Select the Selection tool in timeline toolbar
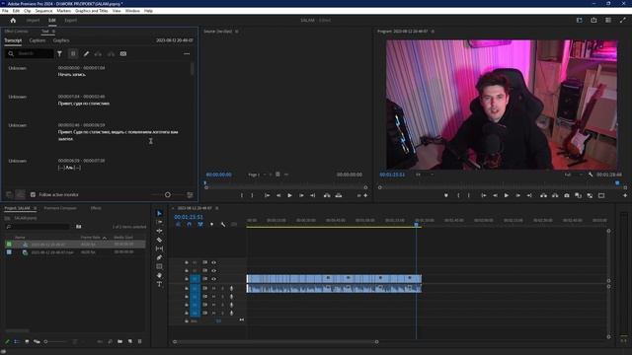Viewport: 632px width, 355px height. click(159, 213)
